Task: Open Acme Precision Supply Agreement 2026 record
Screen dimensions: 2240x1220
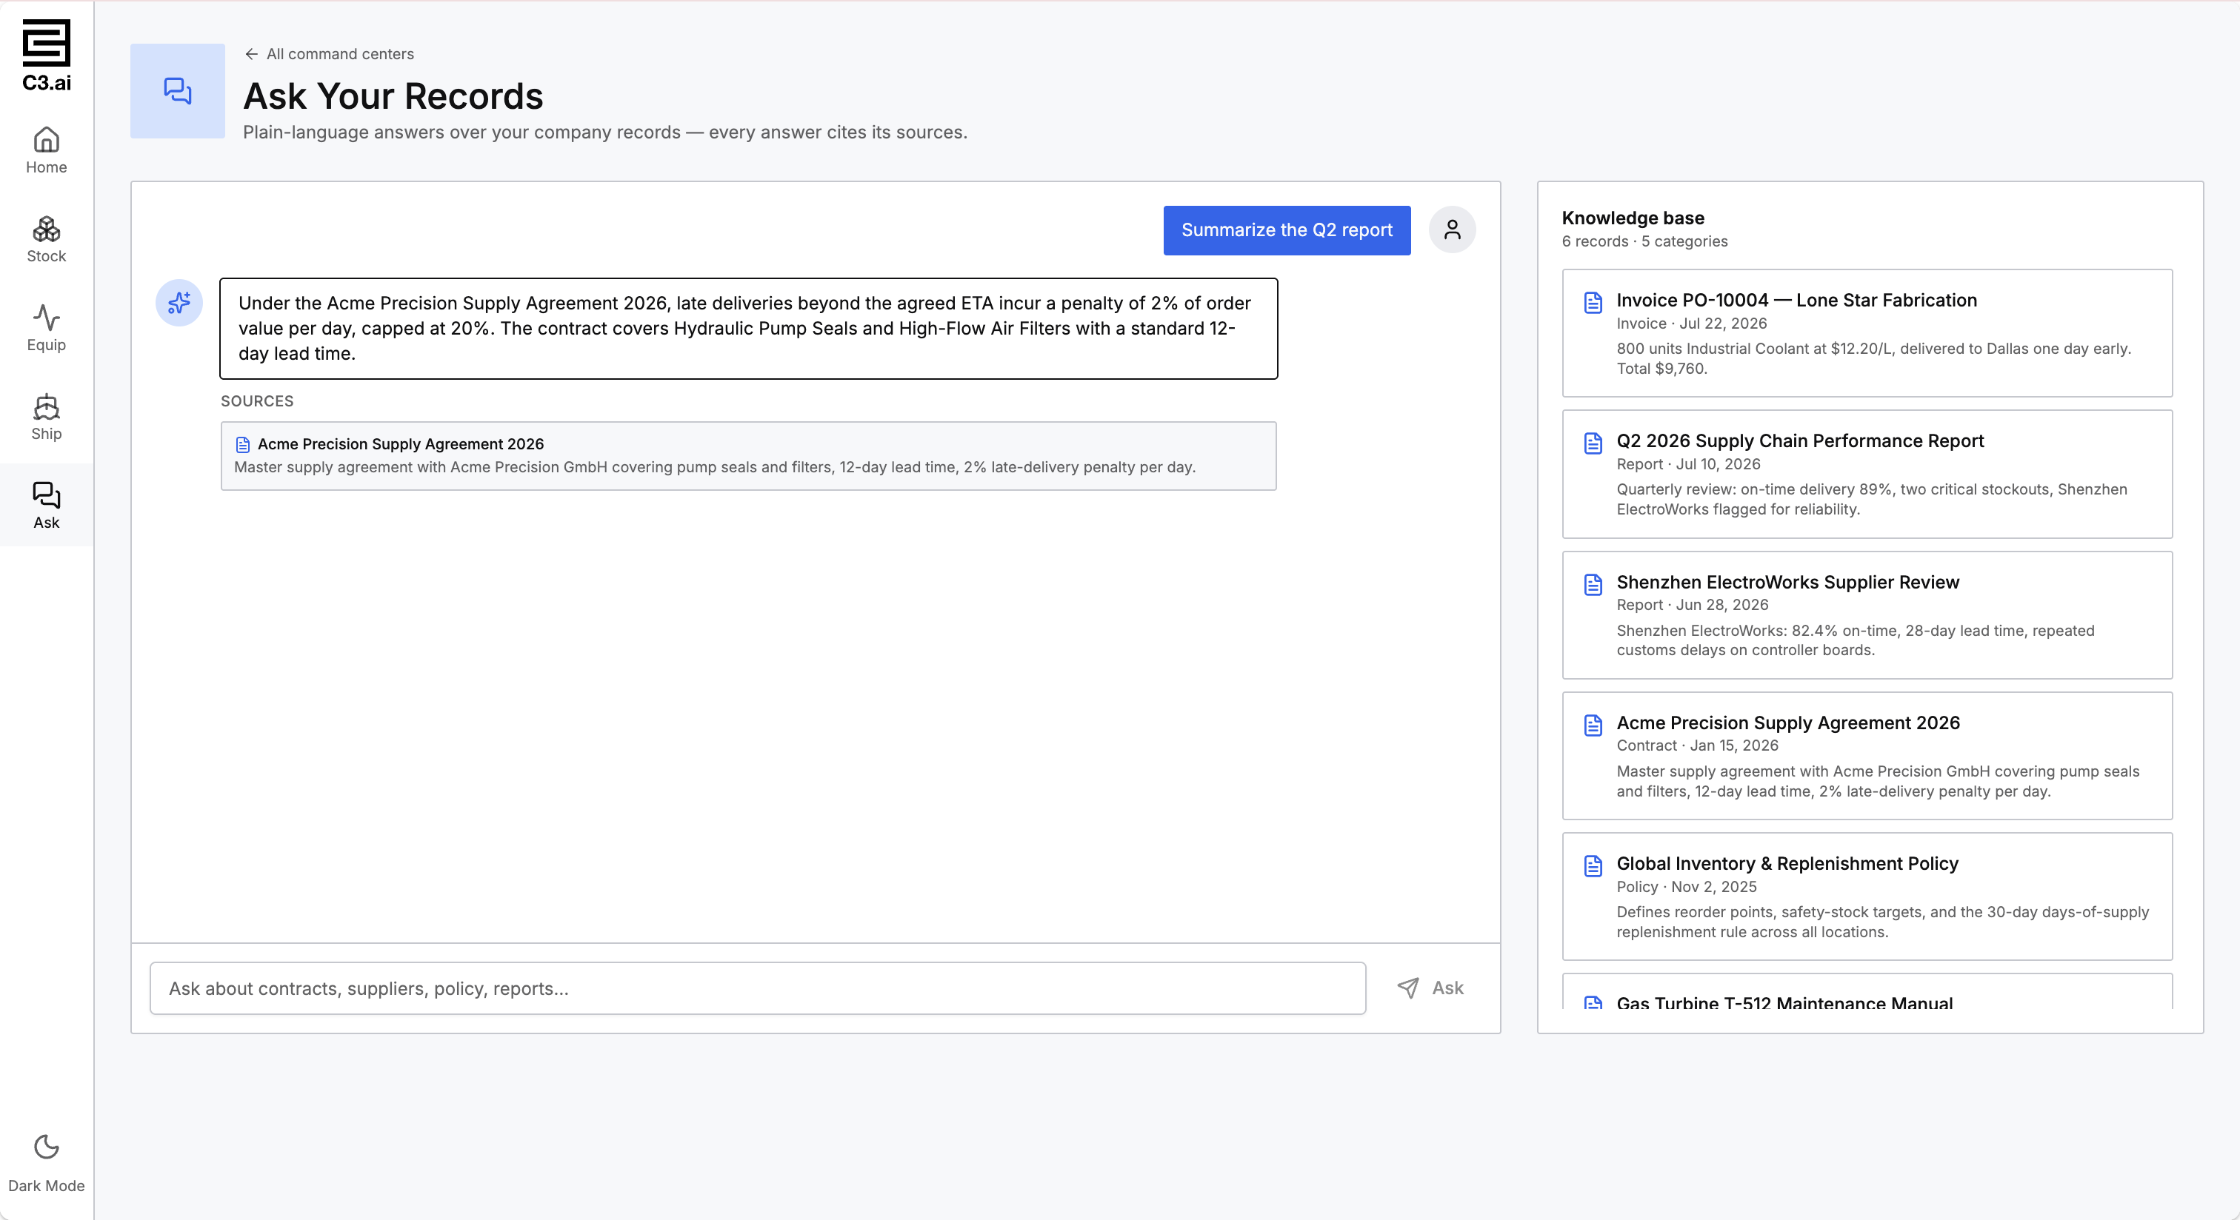Action: (1867, 756)
